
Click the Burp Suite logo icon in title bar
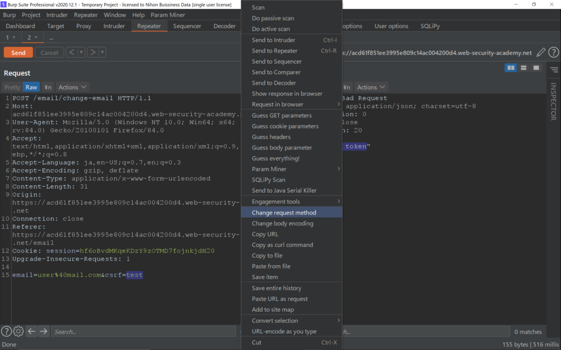4,4
